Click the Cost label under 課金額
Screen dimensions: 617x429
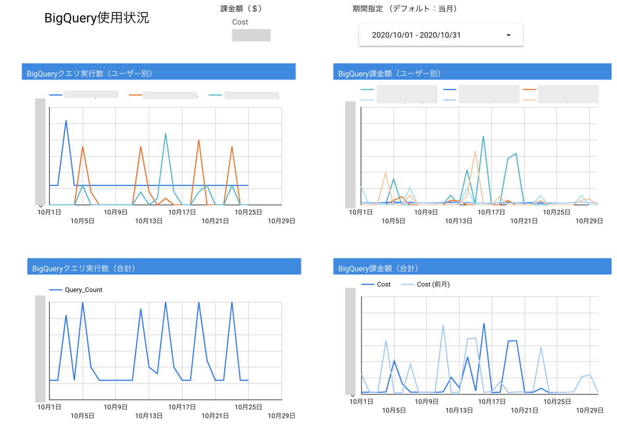point(240,22)
